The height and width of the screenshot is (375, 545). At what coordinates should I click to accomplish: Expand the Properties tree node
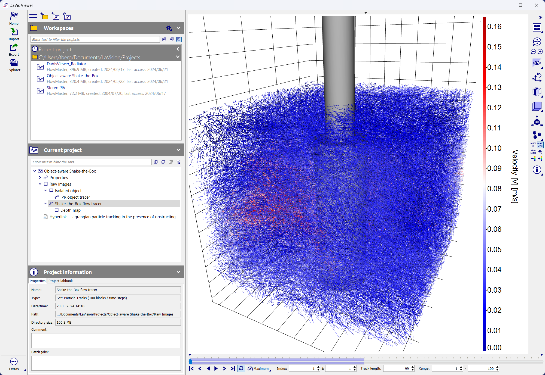coord(40,177)
